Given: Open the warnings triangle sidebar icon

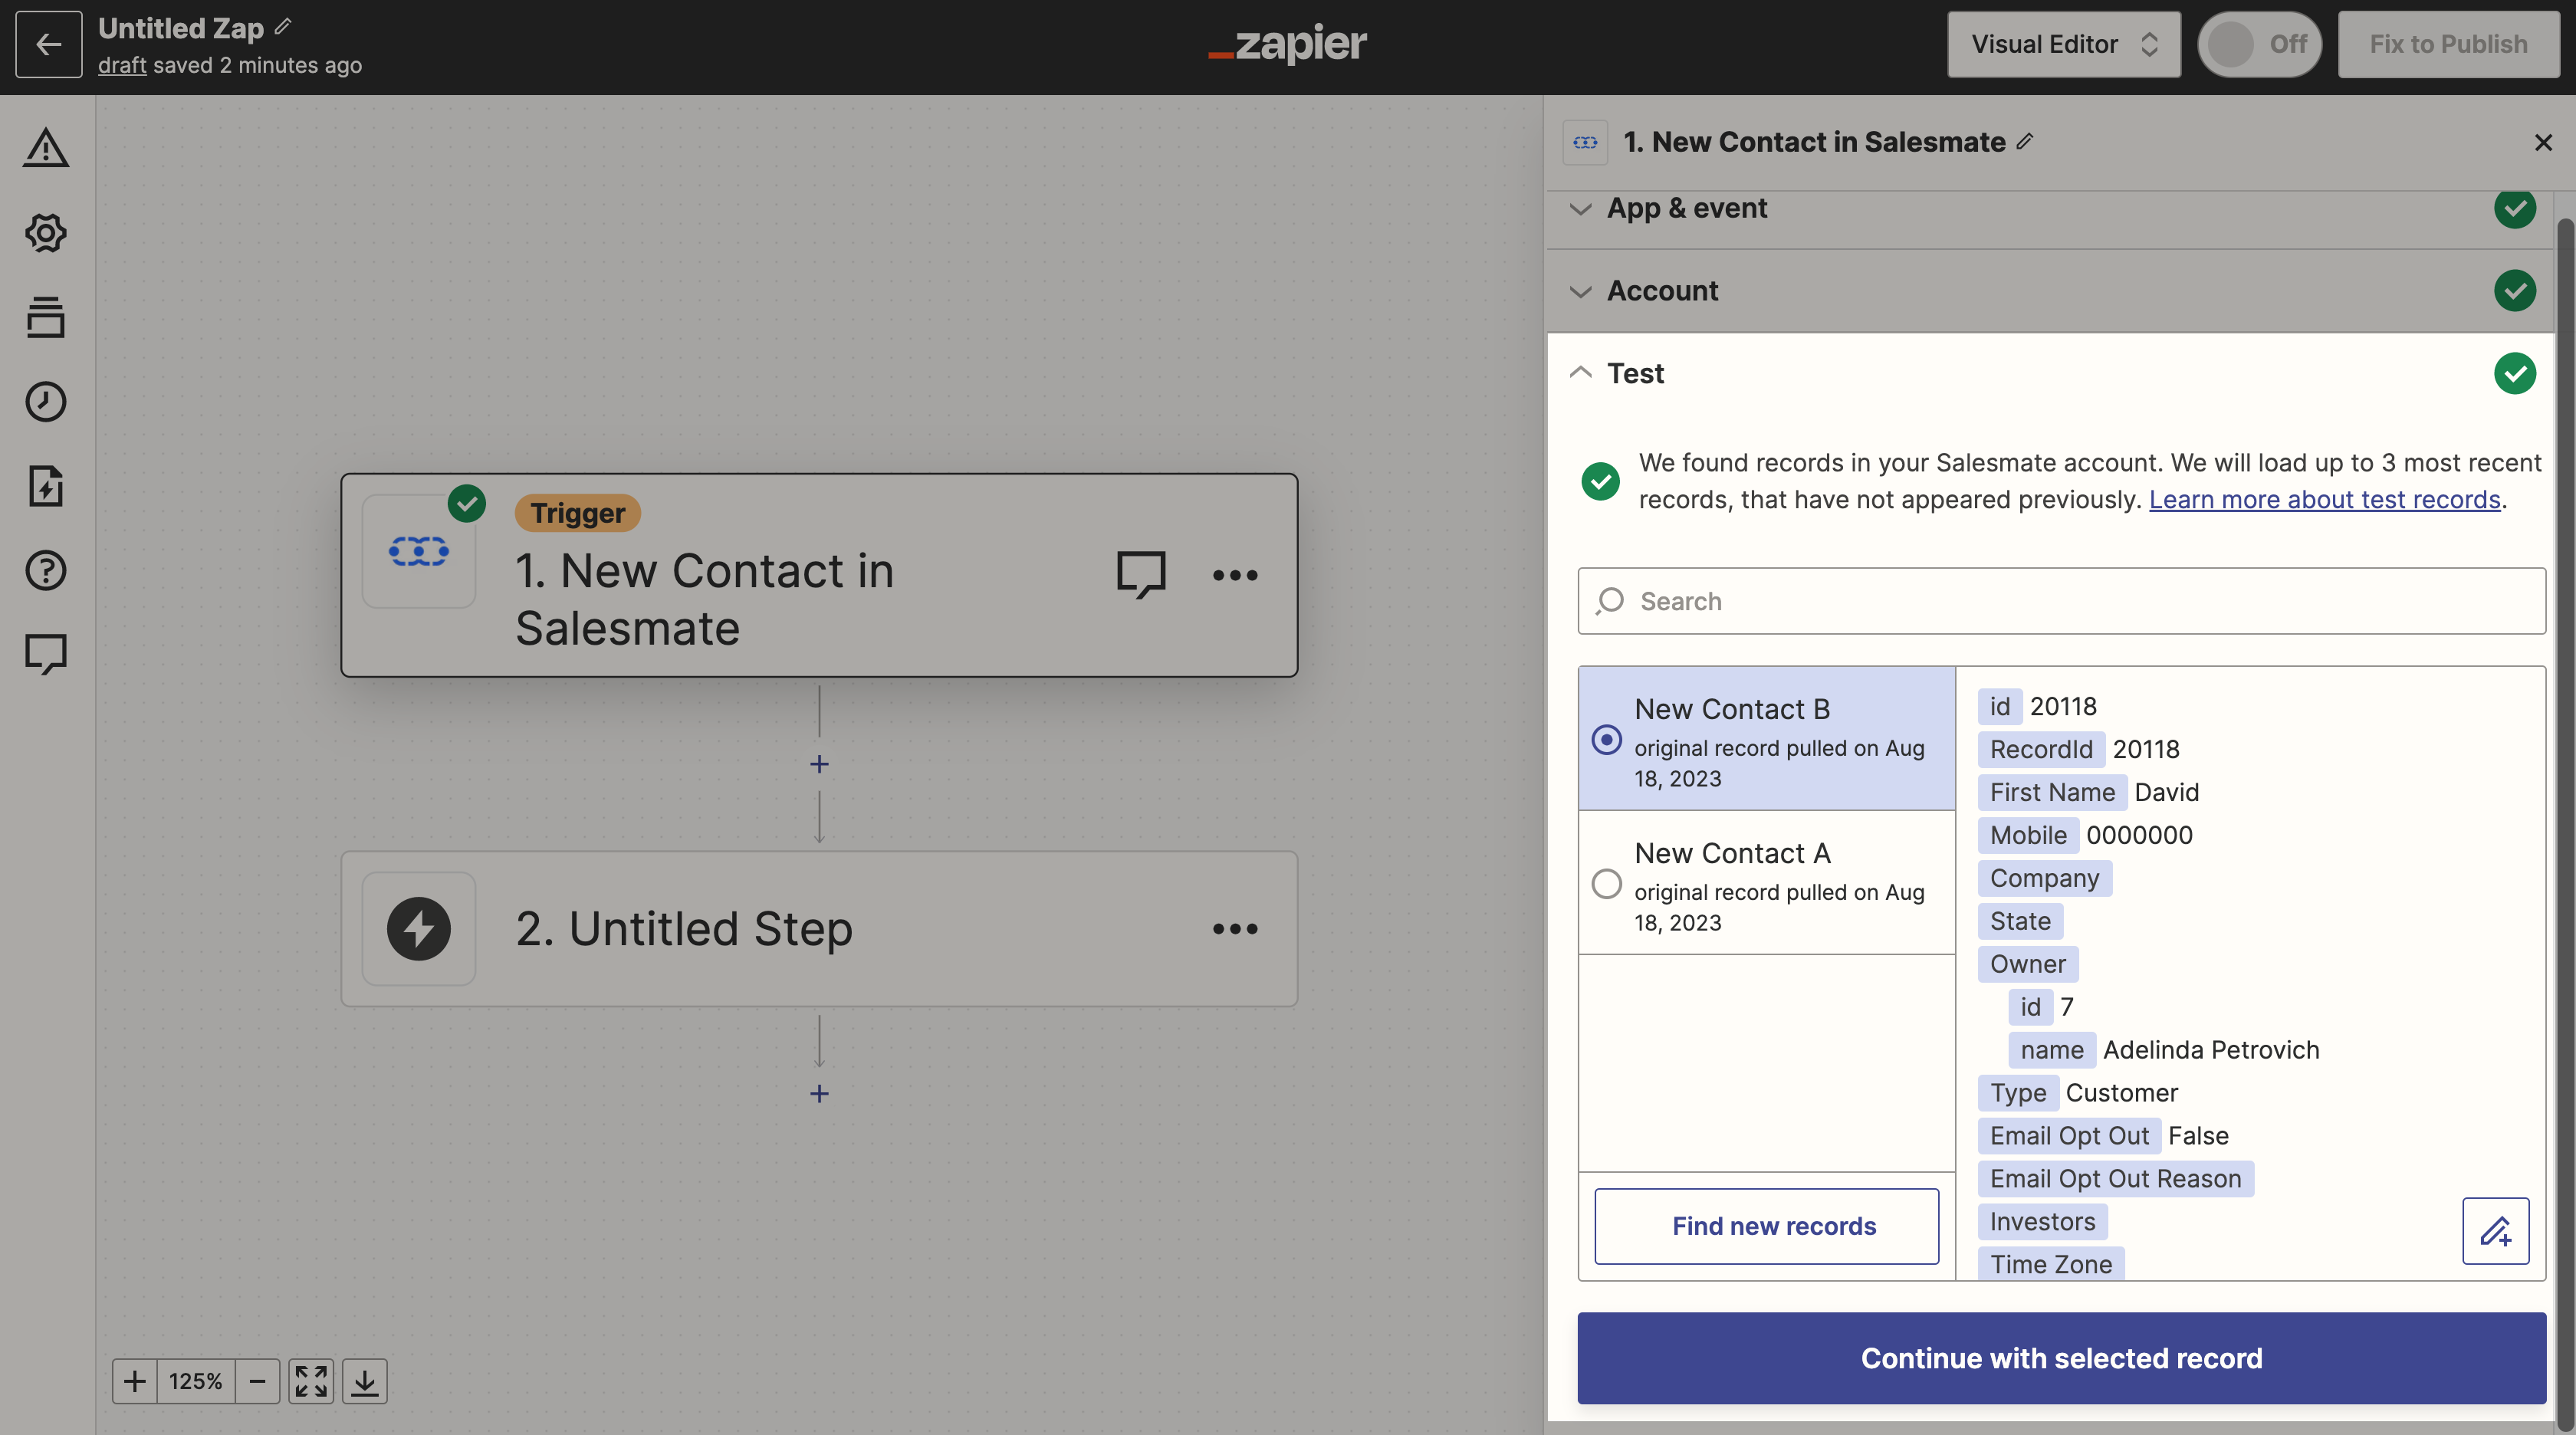Looking at the screenshot, I should (46, 148).
